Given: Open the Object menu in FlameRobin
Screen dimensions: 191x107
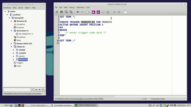Looking at the screenshot, I should pos(27,8).
